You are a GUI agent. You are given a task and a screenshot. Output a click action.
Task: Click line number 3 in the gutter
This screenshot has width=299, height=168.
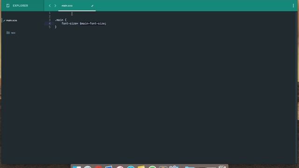50,20
